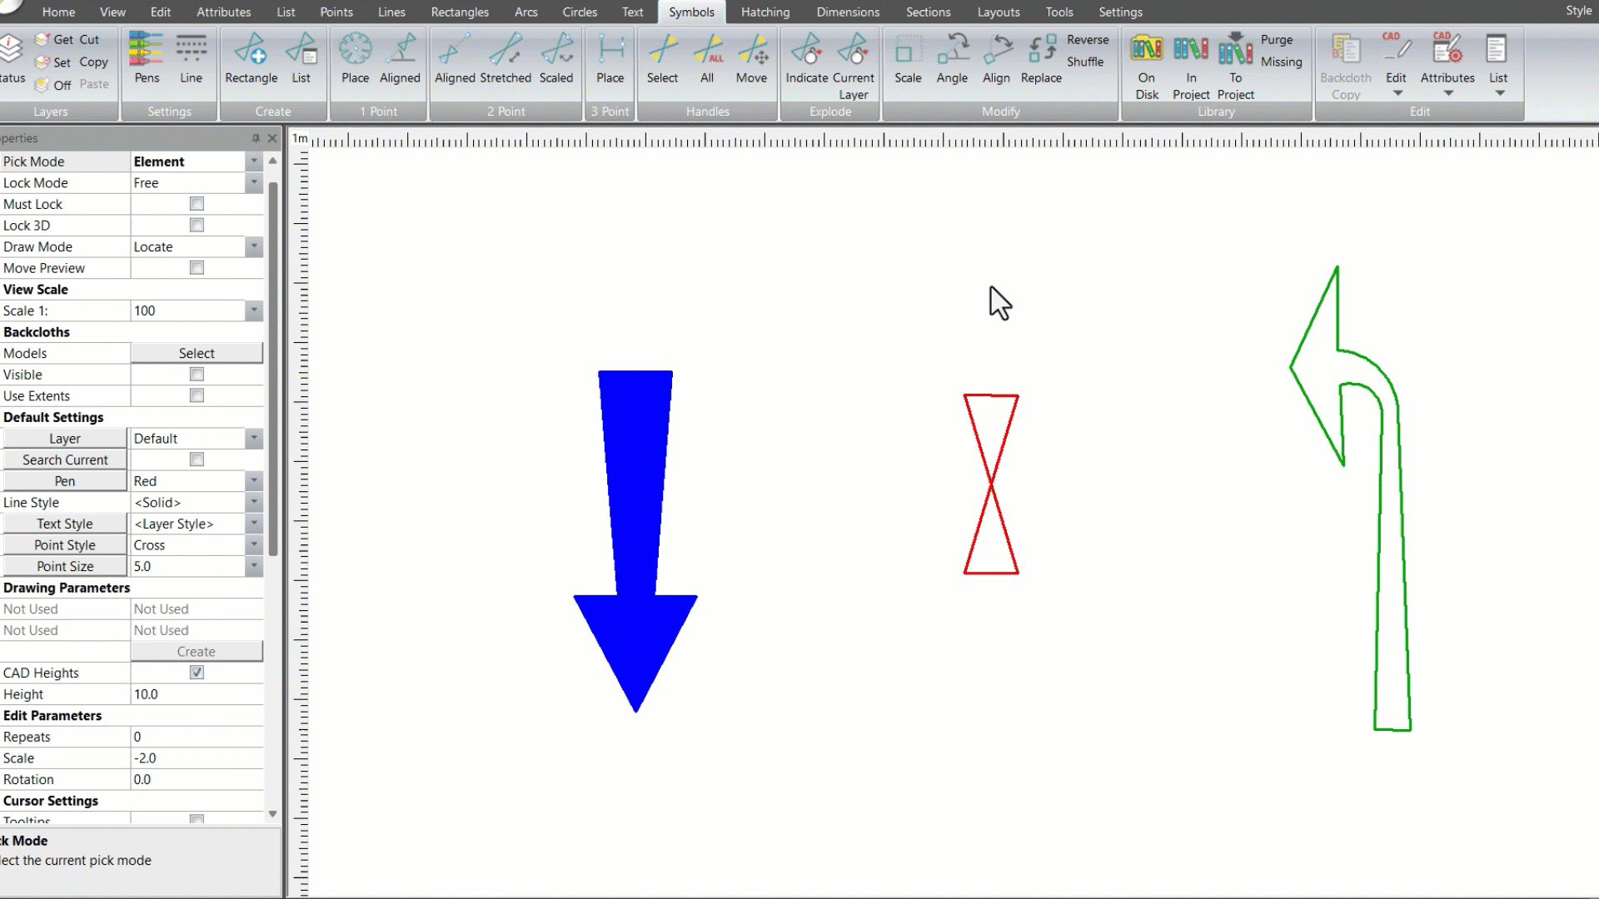Screen dimensions: 1599x899
Task: Activate the Replace tool
Action: 1040,58
